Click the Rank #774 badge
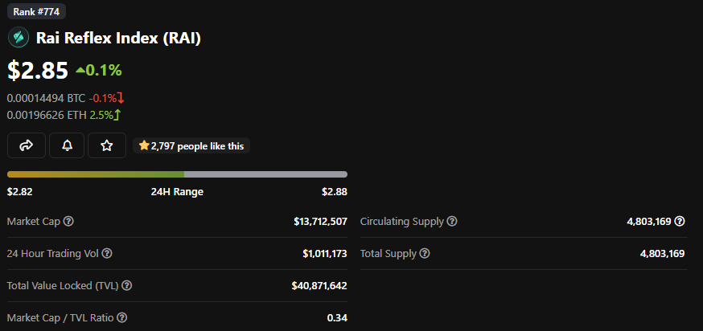703x331 pixels. click(x=37, y=11)
